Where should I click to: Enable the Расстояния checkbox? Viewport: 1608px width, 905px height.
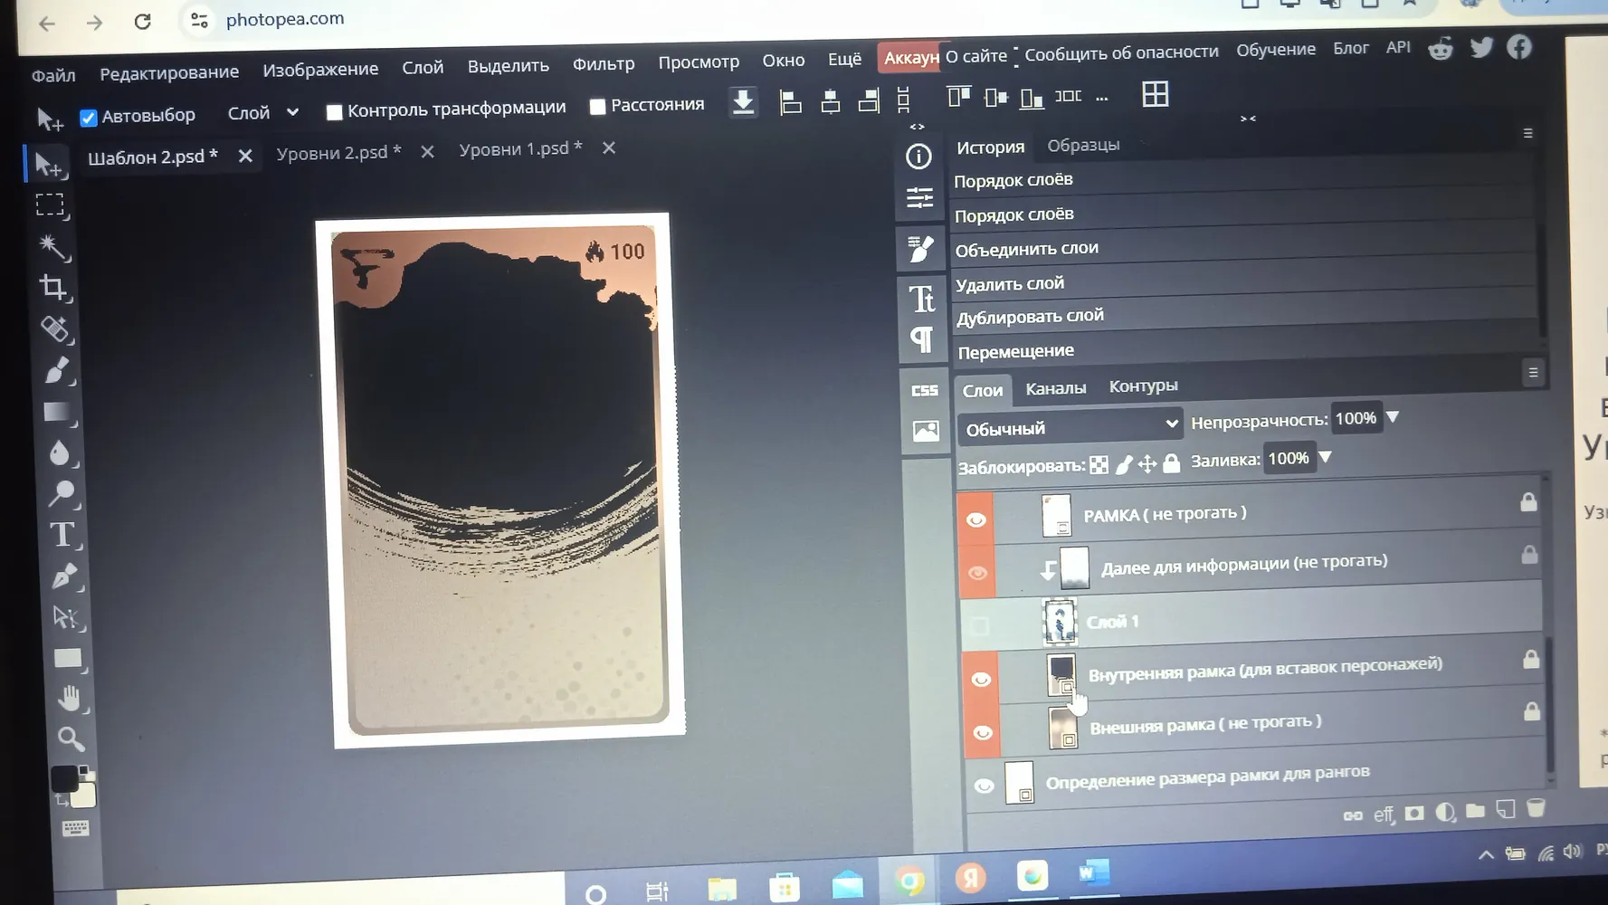click(x=597, y=107)
